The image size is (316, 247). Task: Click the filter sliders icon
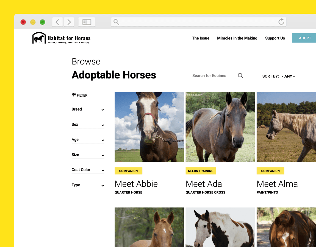point(74,95)
